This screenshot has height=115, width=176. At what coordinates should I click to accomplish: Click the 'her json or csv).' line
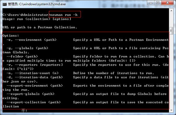(x=20, y=81)
